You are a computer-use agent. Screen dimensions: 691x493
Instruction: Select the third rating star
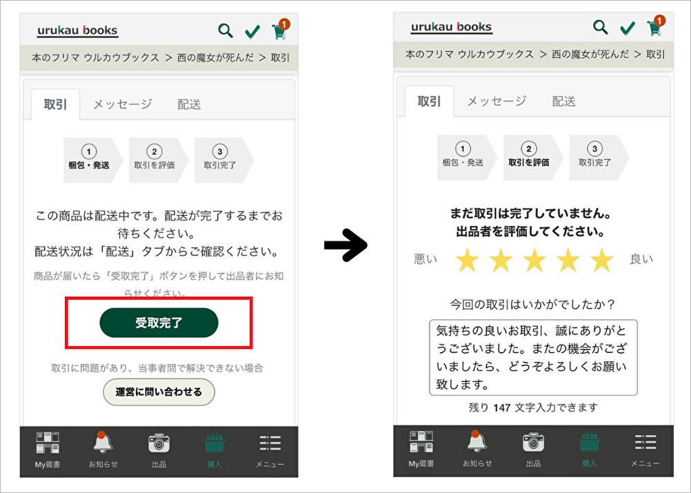[x=534, y=261]
